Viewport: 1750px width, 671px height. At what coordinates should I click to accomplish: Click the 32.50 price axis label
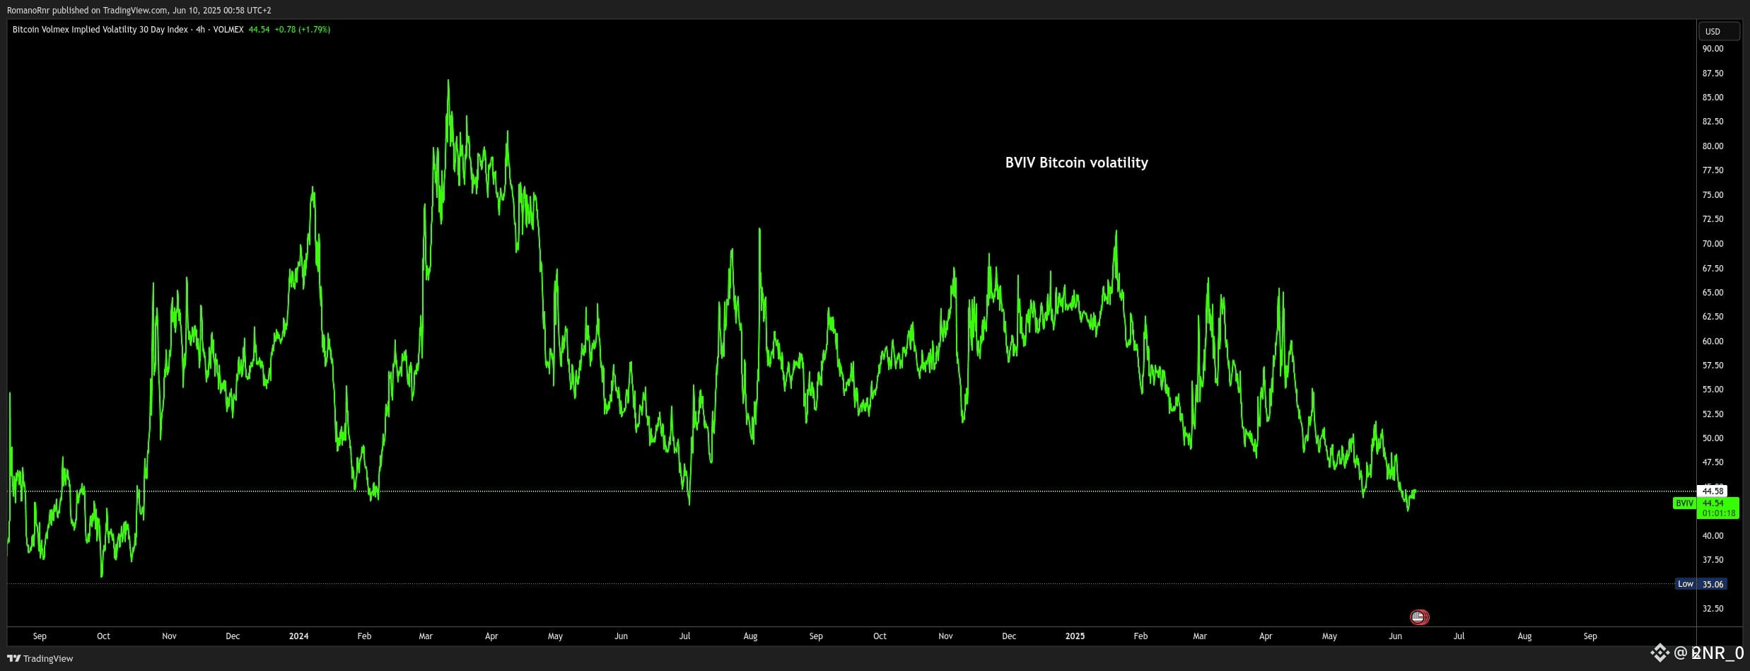click(1713, 609)
